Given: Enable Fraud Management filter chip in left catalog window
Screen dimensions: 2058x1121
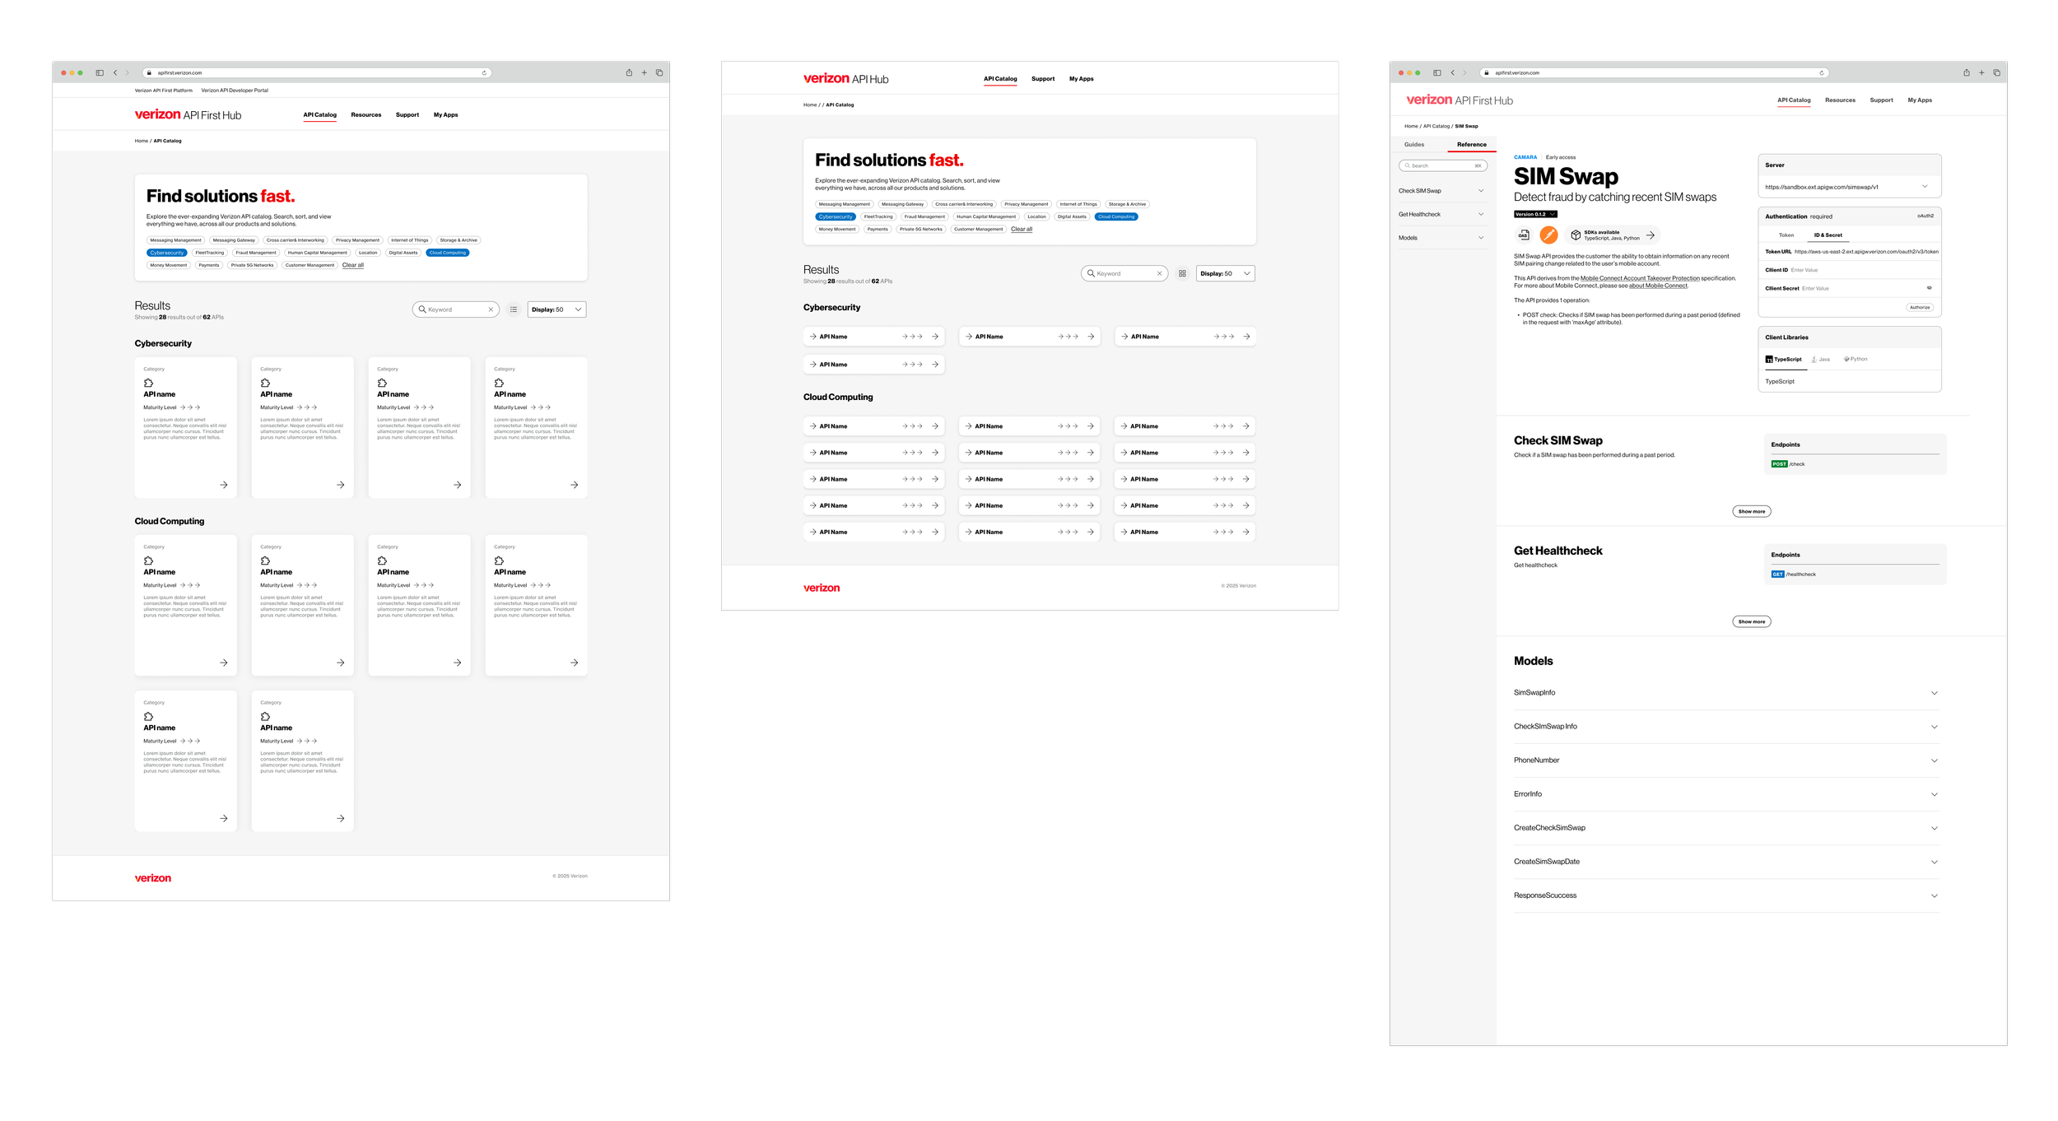Looking at the screenshot, I should (x=256, y=253).
